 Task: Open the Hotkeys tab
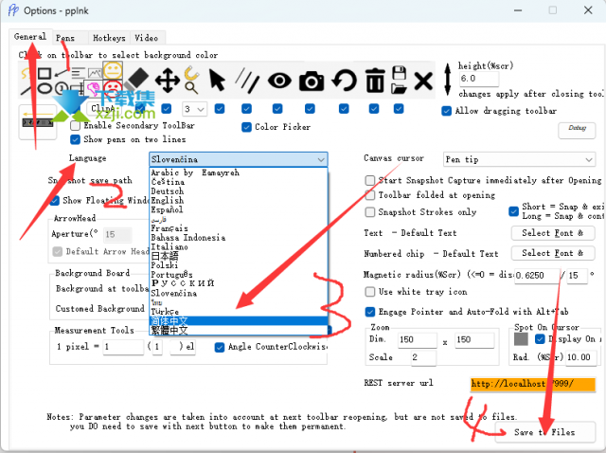[109, 38]
